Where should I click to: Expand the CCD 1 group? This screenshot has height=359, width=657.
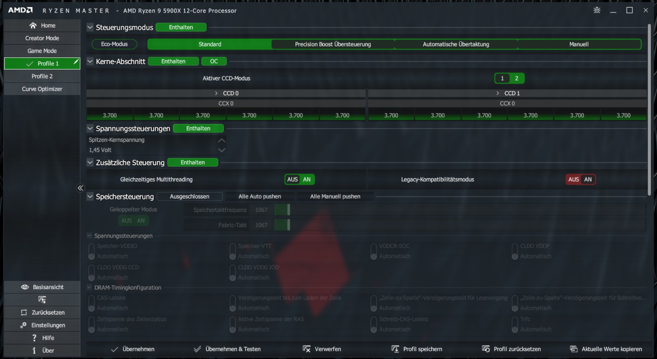[x=498, y=94]
